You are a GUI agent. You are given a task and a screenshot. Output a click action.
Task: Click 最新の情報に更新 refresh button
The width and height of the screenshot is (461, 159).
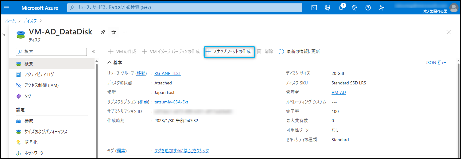(299, 52)
